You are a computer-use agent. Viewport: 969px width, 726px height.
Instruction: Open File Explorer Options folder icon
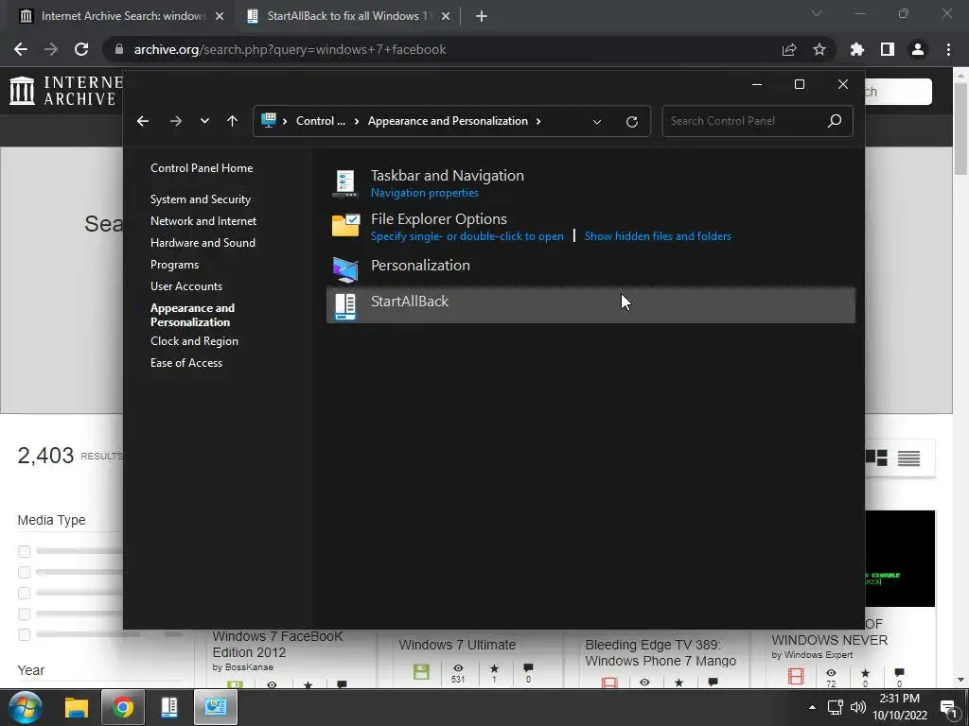[345, 225]
